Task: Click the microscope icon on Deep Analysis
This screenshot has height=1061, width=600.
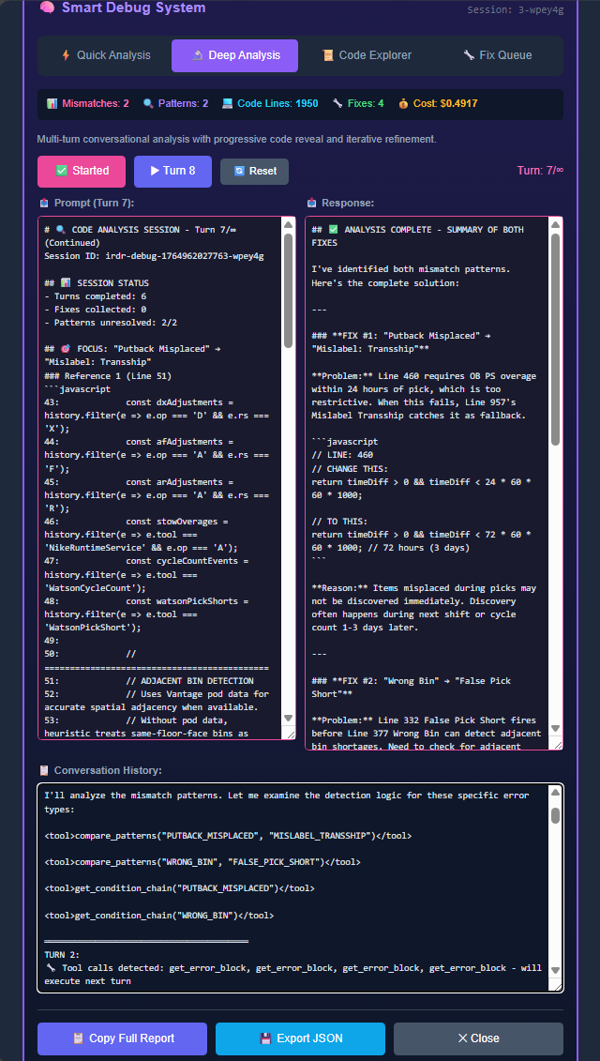Action: point(197,55)
